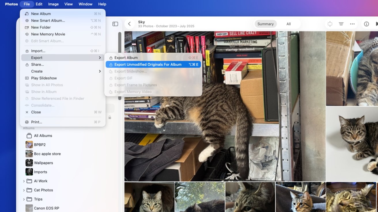Click the aspect ratio view icon
This screenshot has width=378, height=212.
tap(330, 24)
